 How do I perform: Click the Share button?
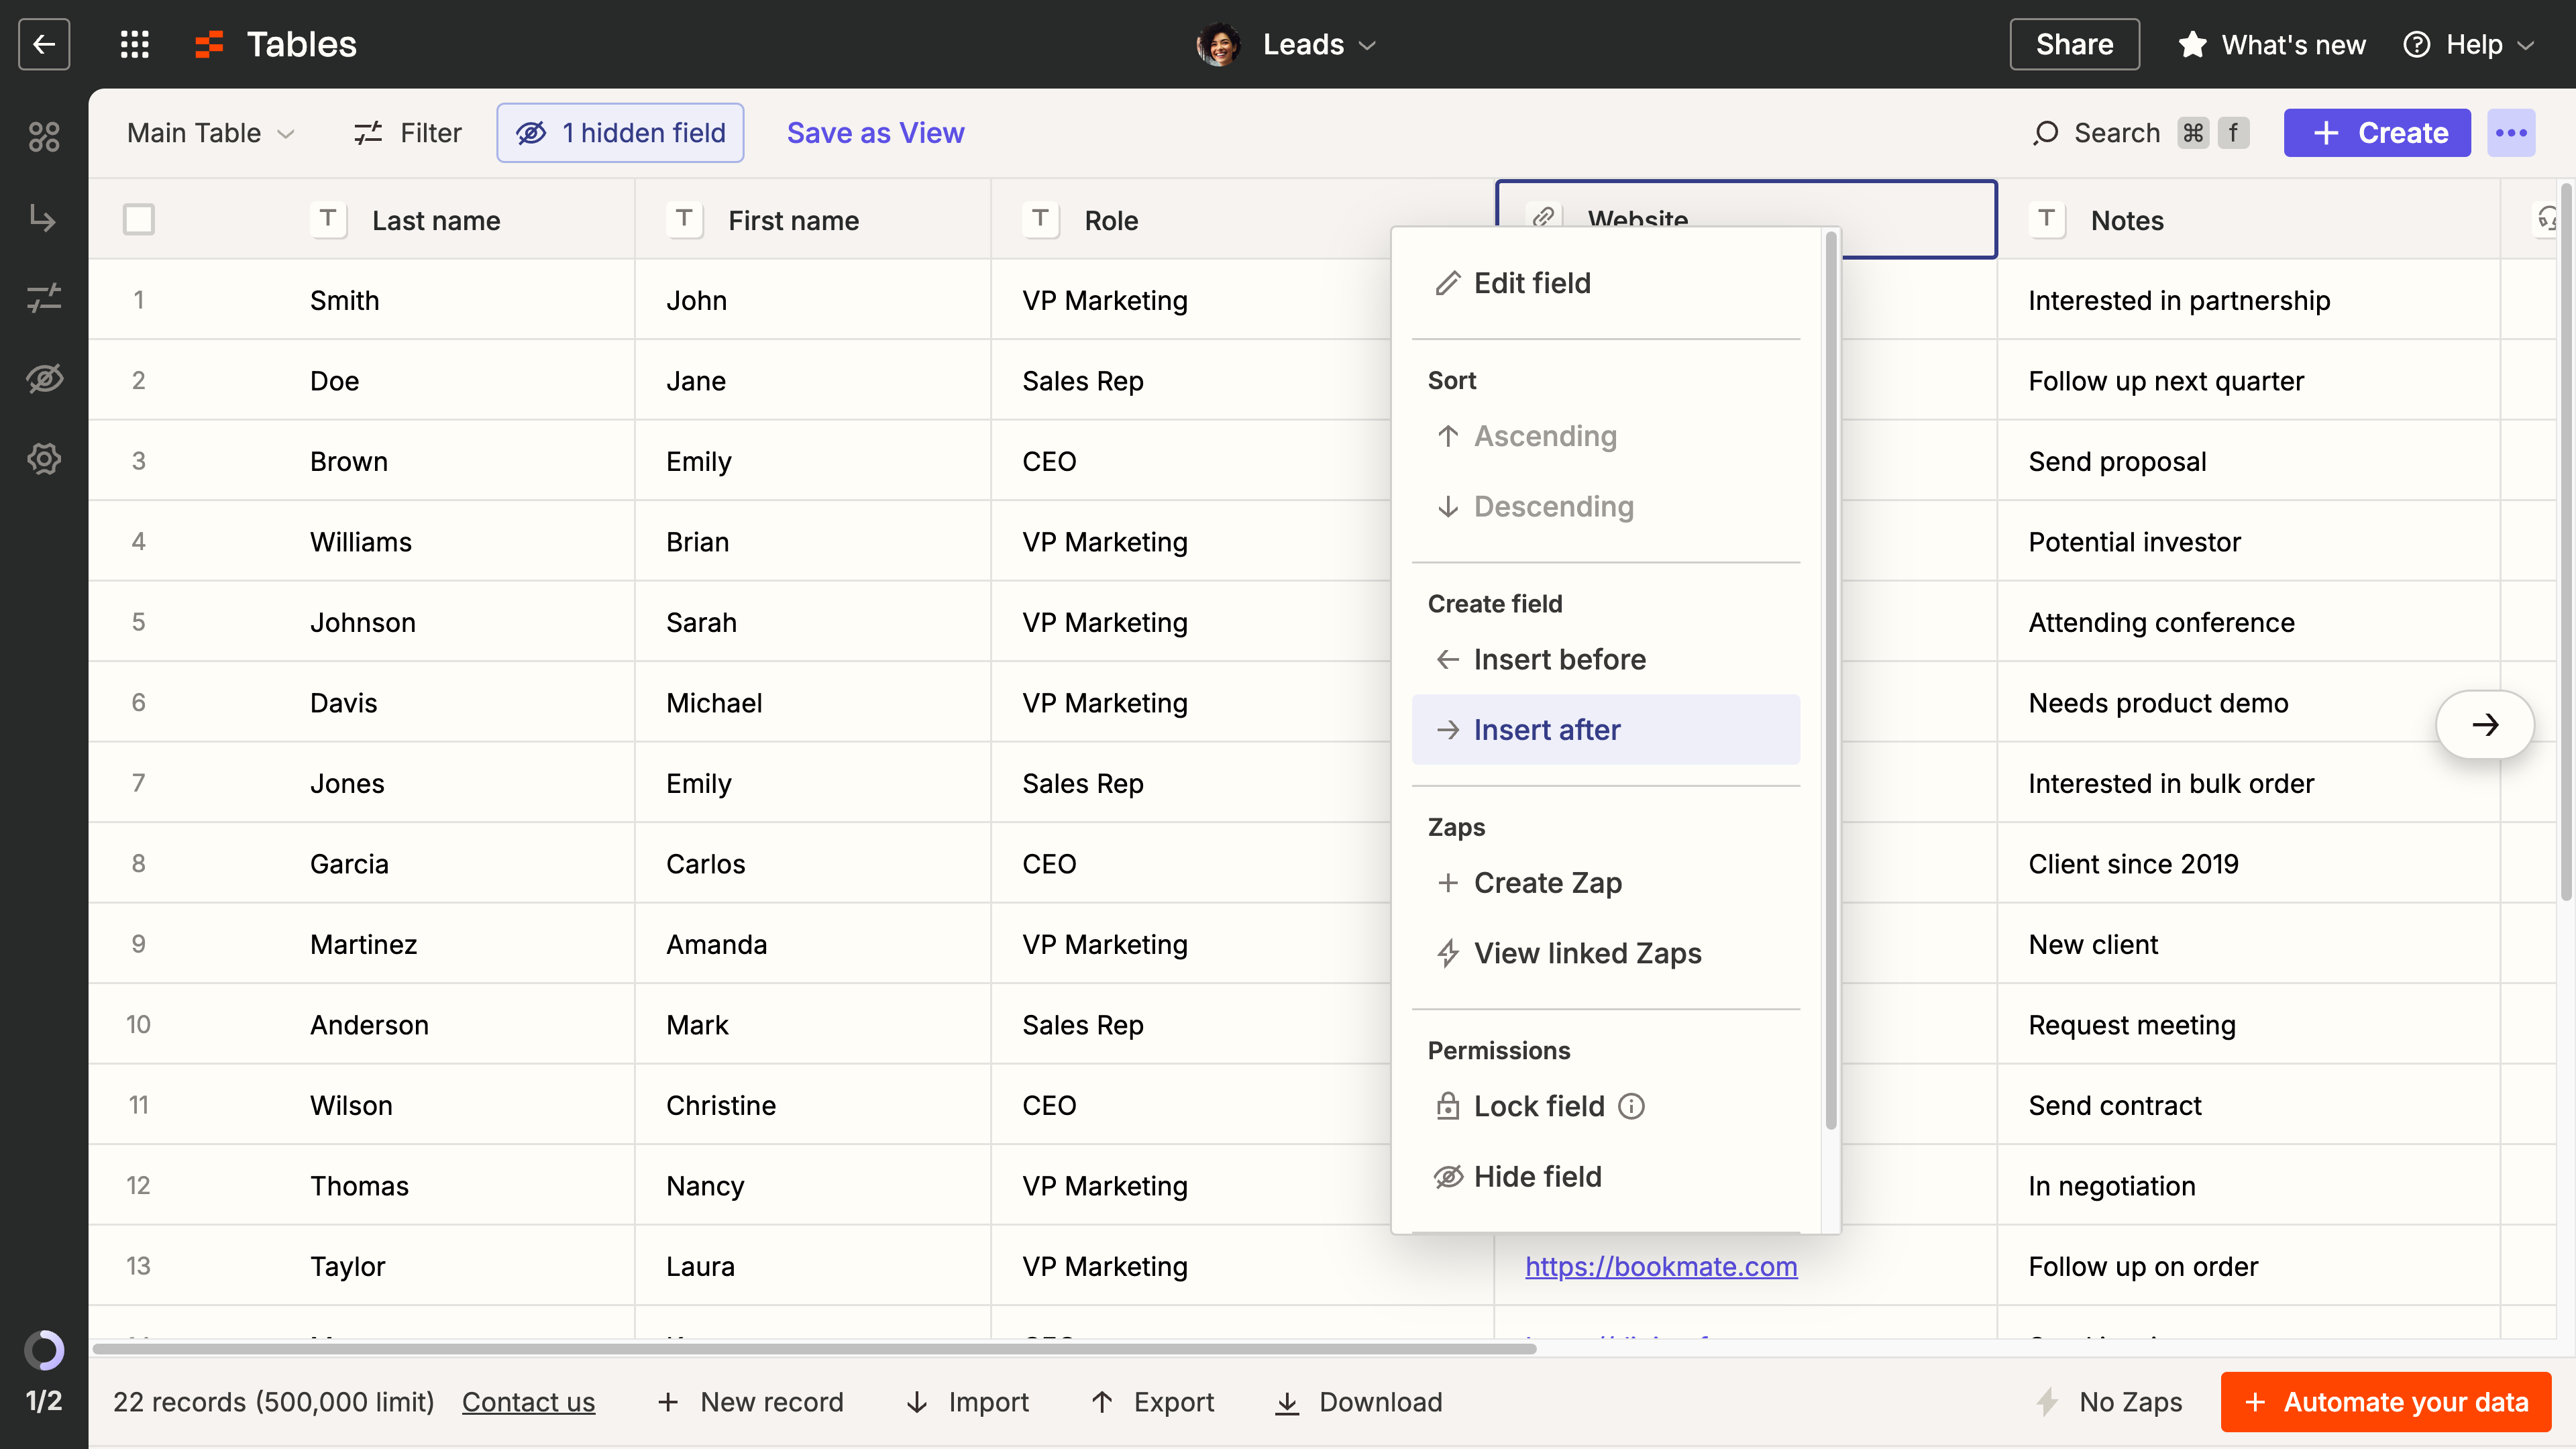2074,44
